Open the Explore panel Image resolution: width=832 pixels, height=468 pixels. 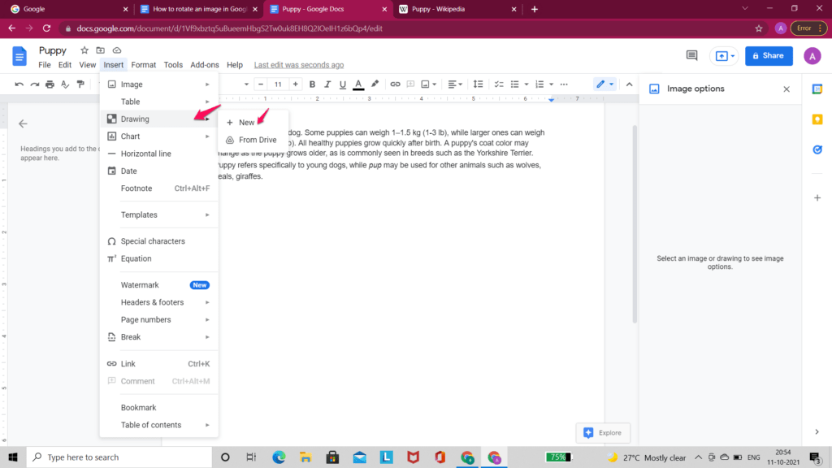coord(603,432)
